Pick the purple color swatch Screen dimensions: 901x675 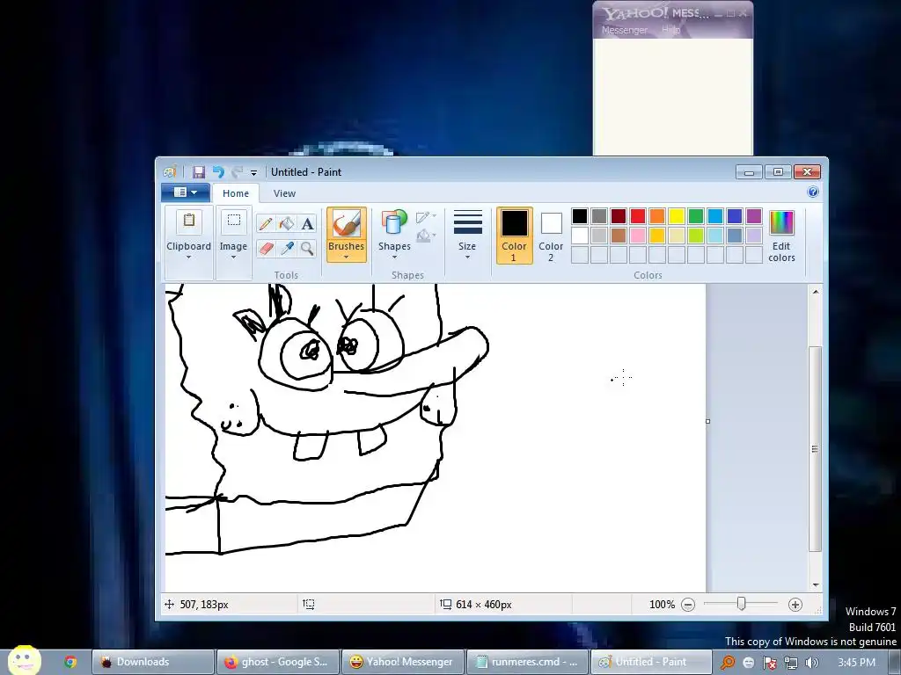754,216
